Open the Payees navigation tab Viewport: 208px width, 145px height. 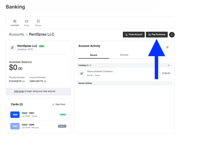point(38,23)
